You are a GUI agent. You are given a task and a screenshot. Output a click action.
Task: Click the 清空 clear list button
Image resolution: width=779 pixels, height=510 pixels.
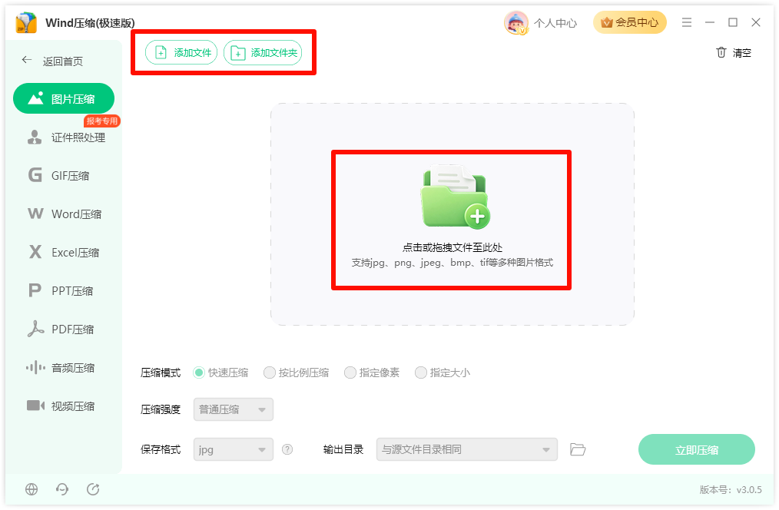pos(734,53)
